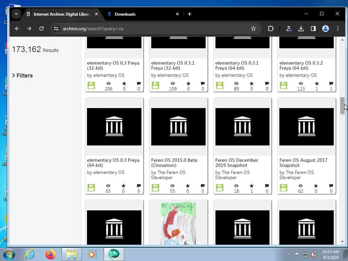Click favorites star on Feren December 2019 card
Image resolution: width=348 pixels, height=261 pixels.
click(251, 186)
